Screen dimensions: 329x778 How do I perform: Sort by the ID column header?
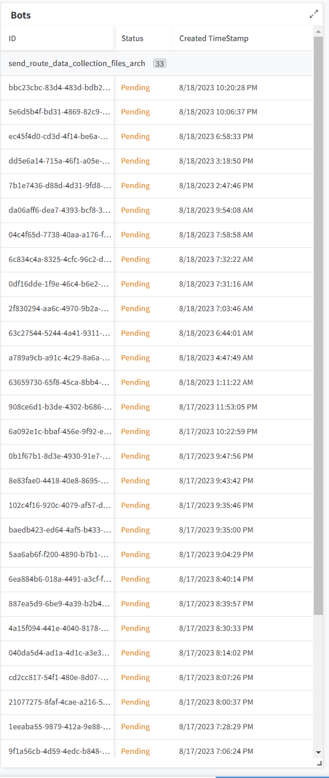pos(12,38)
